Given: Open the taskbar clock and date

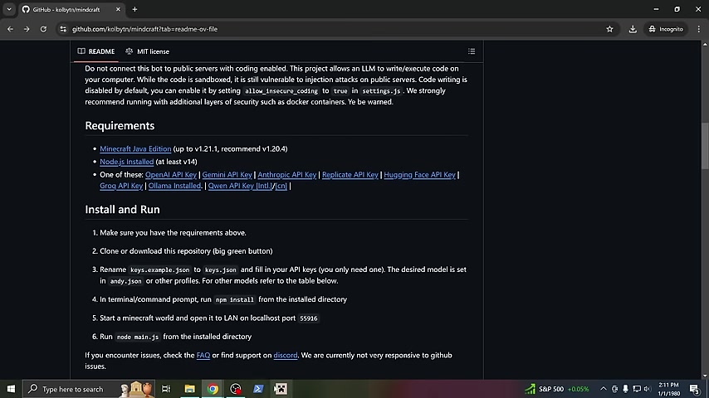Looking at the screenshot, I should pos(669,389).
